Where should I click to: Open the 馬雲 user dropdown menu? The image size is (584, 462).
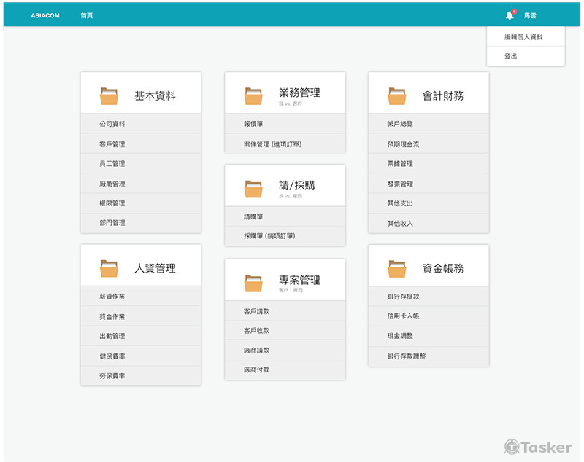[x=531, y=15]
